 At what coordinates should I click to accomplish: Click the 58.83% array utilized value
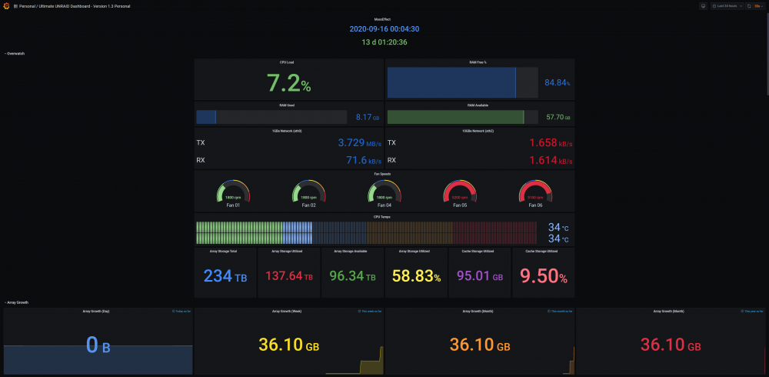tap(416, 276)
